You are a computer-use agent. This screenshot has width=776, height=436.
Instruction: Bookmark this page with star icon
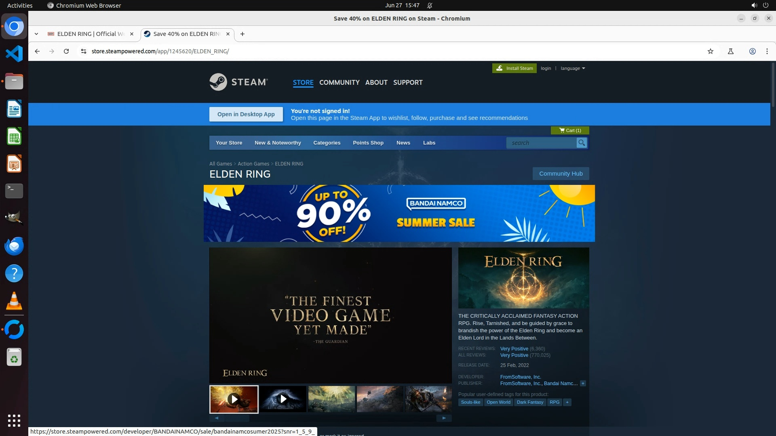pyautogui.click(x=711, y=51)
